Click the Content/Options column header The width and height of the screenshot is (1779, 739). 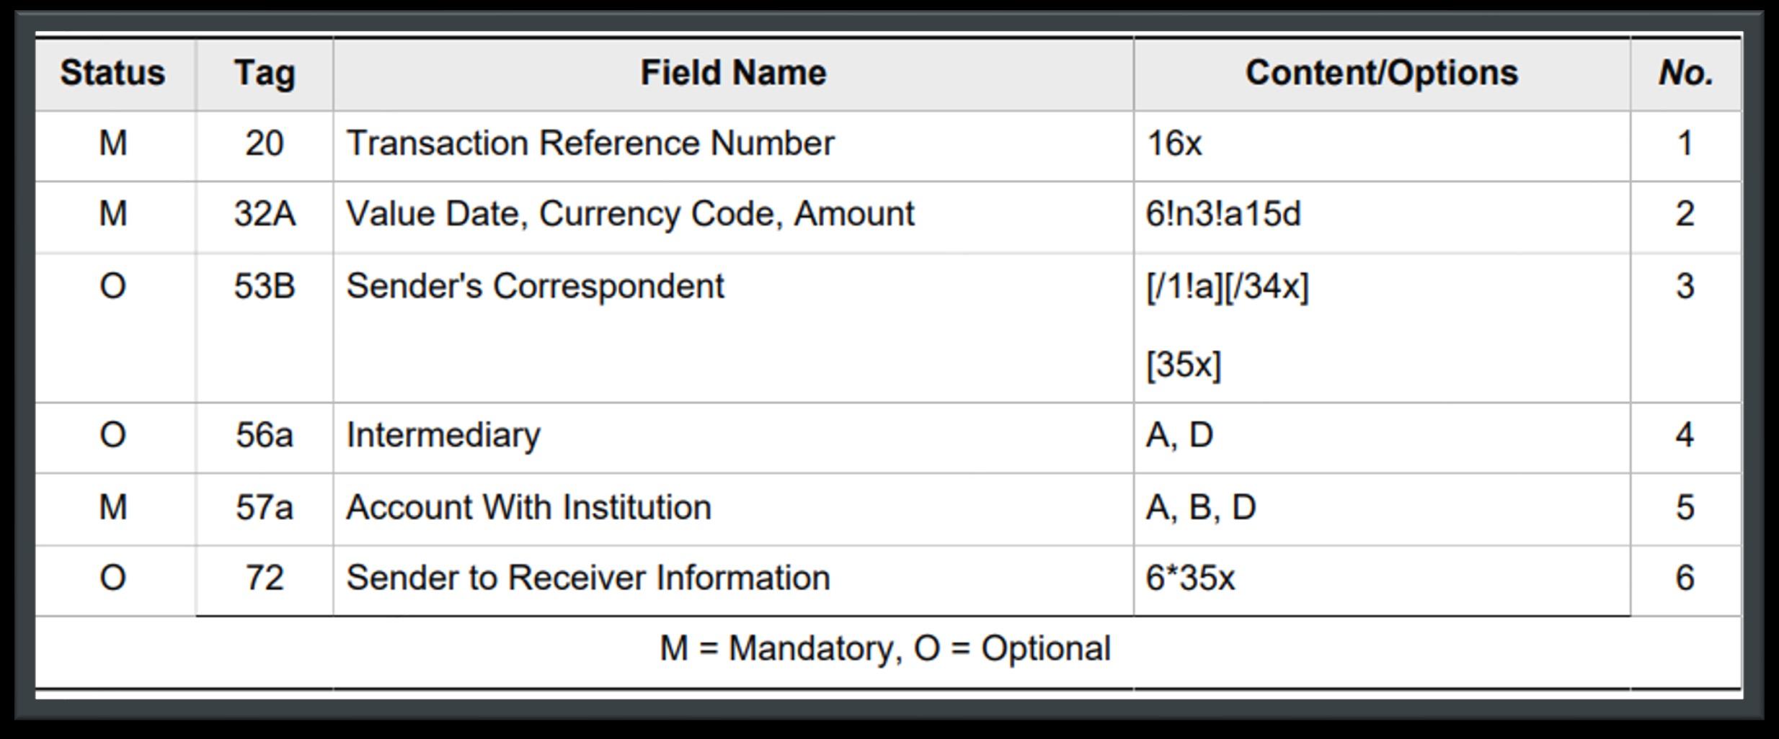pyautogui.click(x=1382, y=73)
